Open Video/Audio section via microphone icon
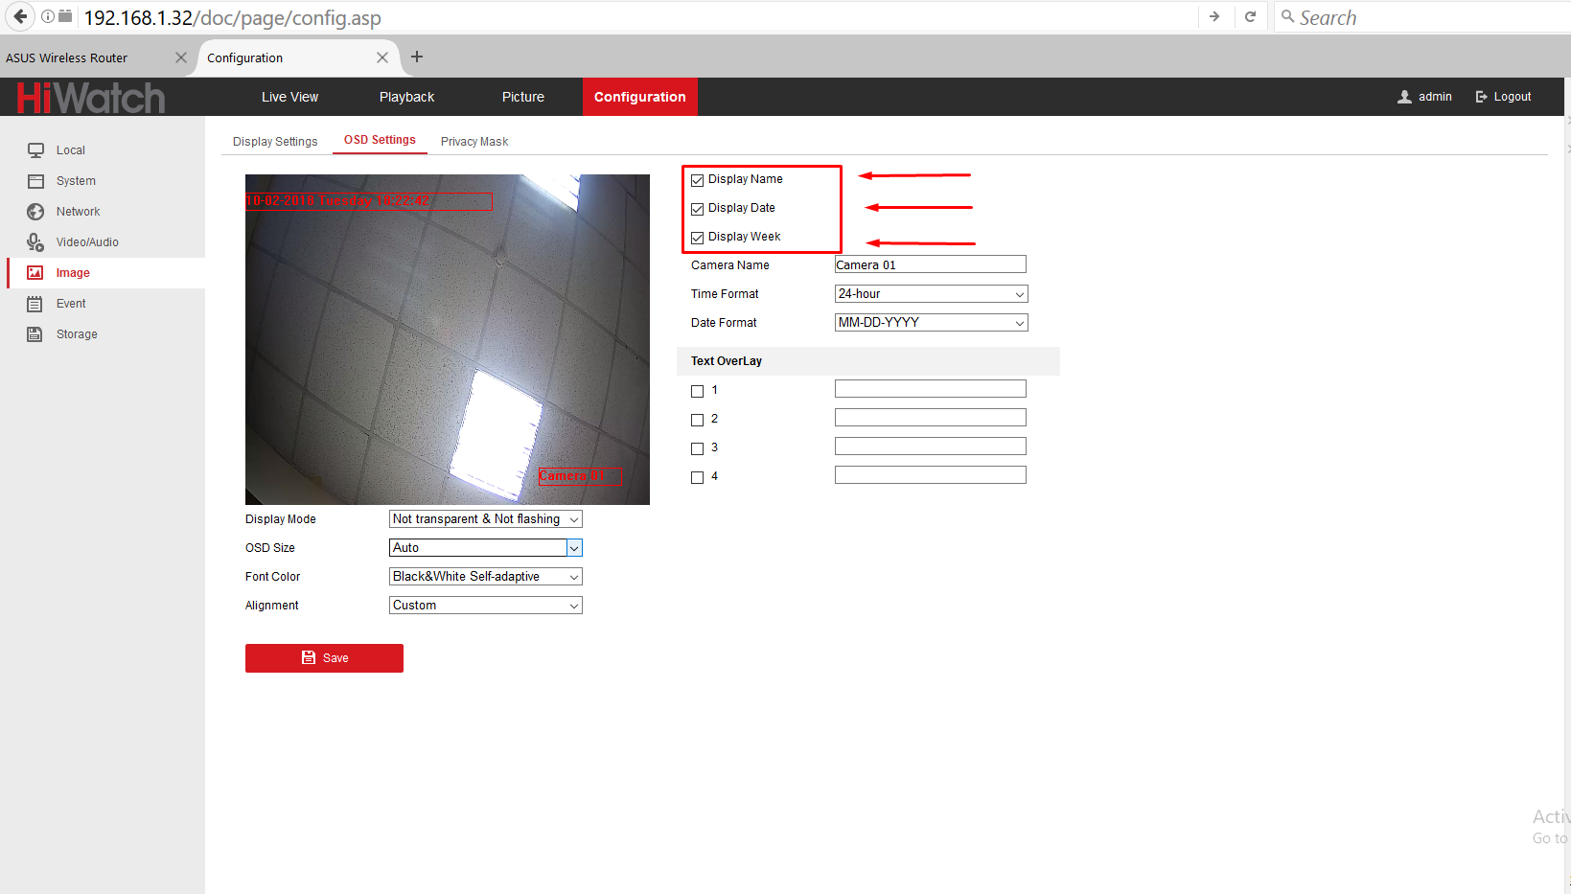1571x894 pixels. [x=35, y=242]
